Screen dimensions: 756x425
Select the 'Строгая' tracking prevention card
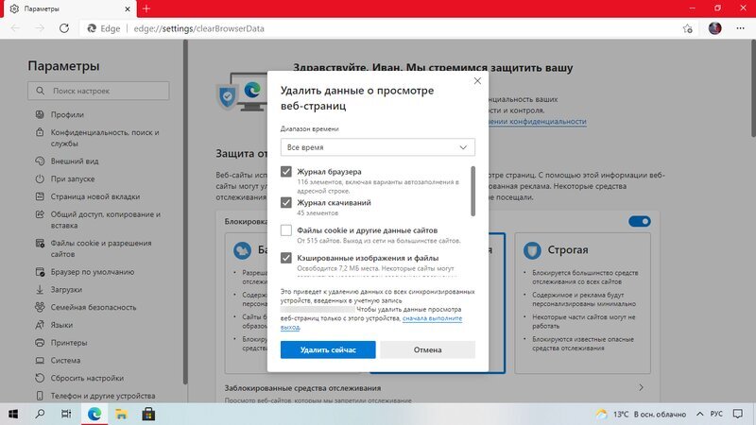point(582,303)
